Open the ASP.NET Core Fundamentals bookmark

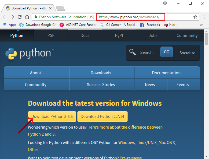click(78, 25)
